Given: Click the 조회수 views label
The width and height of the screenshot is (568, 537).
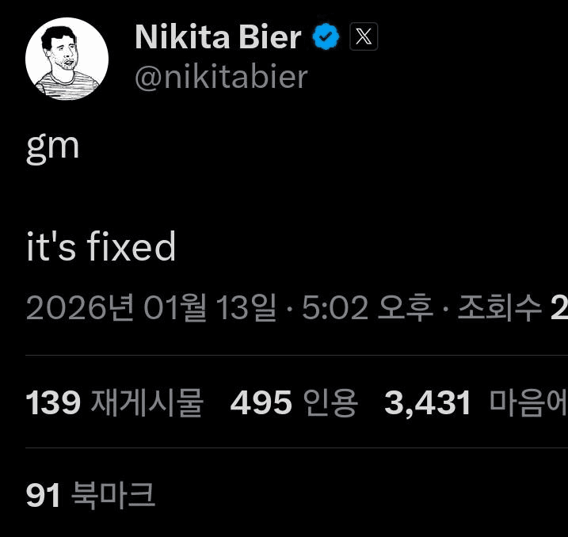Looking at the screenshot, I should (x=500, y=307).
